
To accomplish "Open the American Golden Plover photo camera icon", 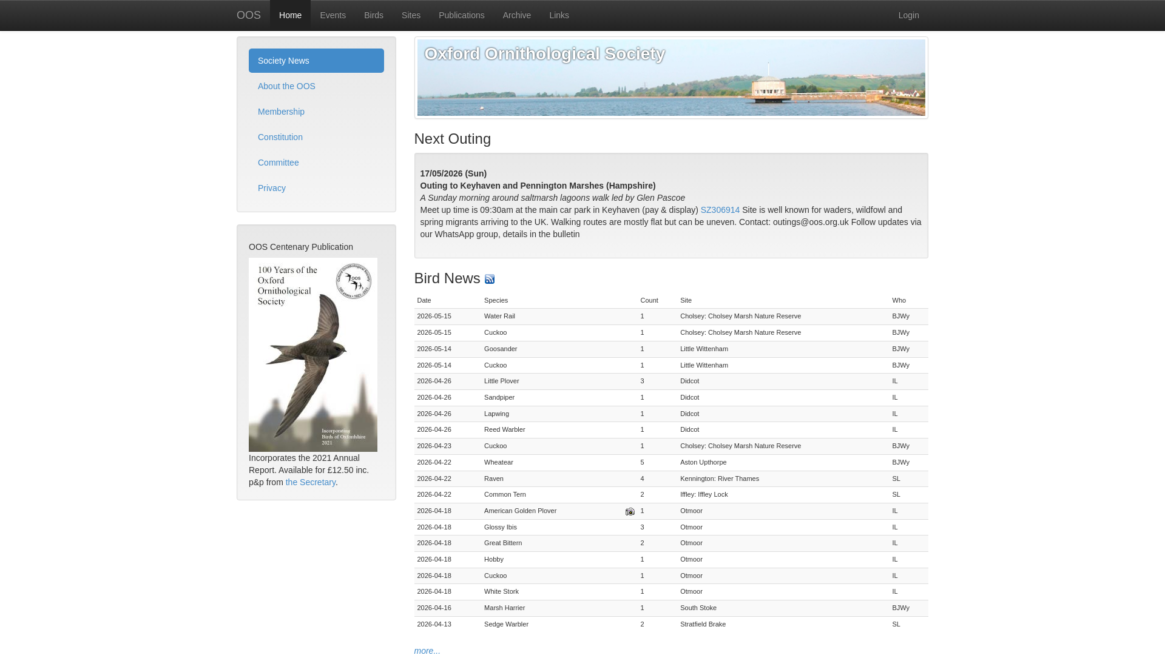I will (630, 512).
